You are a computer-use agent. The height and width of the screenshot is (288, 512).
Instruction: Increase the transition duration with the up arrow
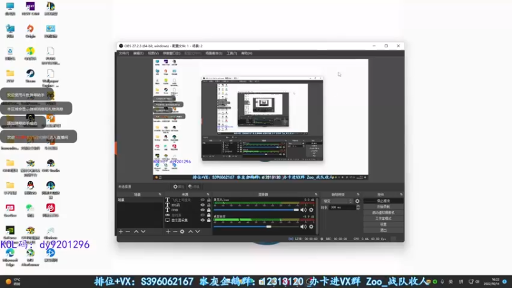point(358,206)
